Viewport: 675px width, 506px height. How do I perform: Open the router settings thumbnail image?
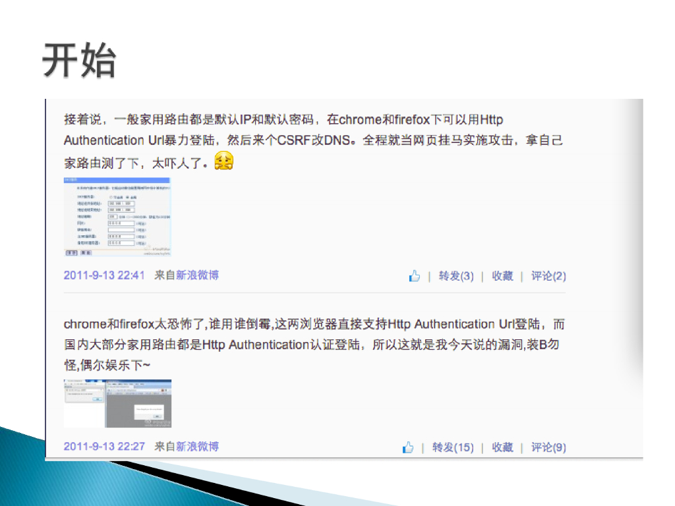tap(117, 217)
